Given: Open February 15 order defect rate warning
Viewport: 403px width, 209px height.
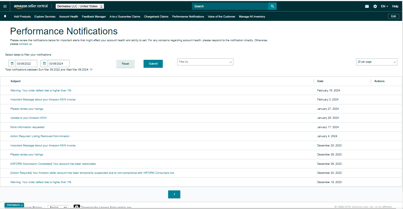Looking at the screenshot, I should coord(41,91).
